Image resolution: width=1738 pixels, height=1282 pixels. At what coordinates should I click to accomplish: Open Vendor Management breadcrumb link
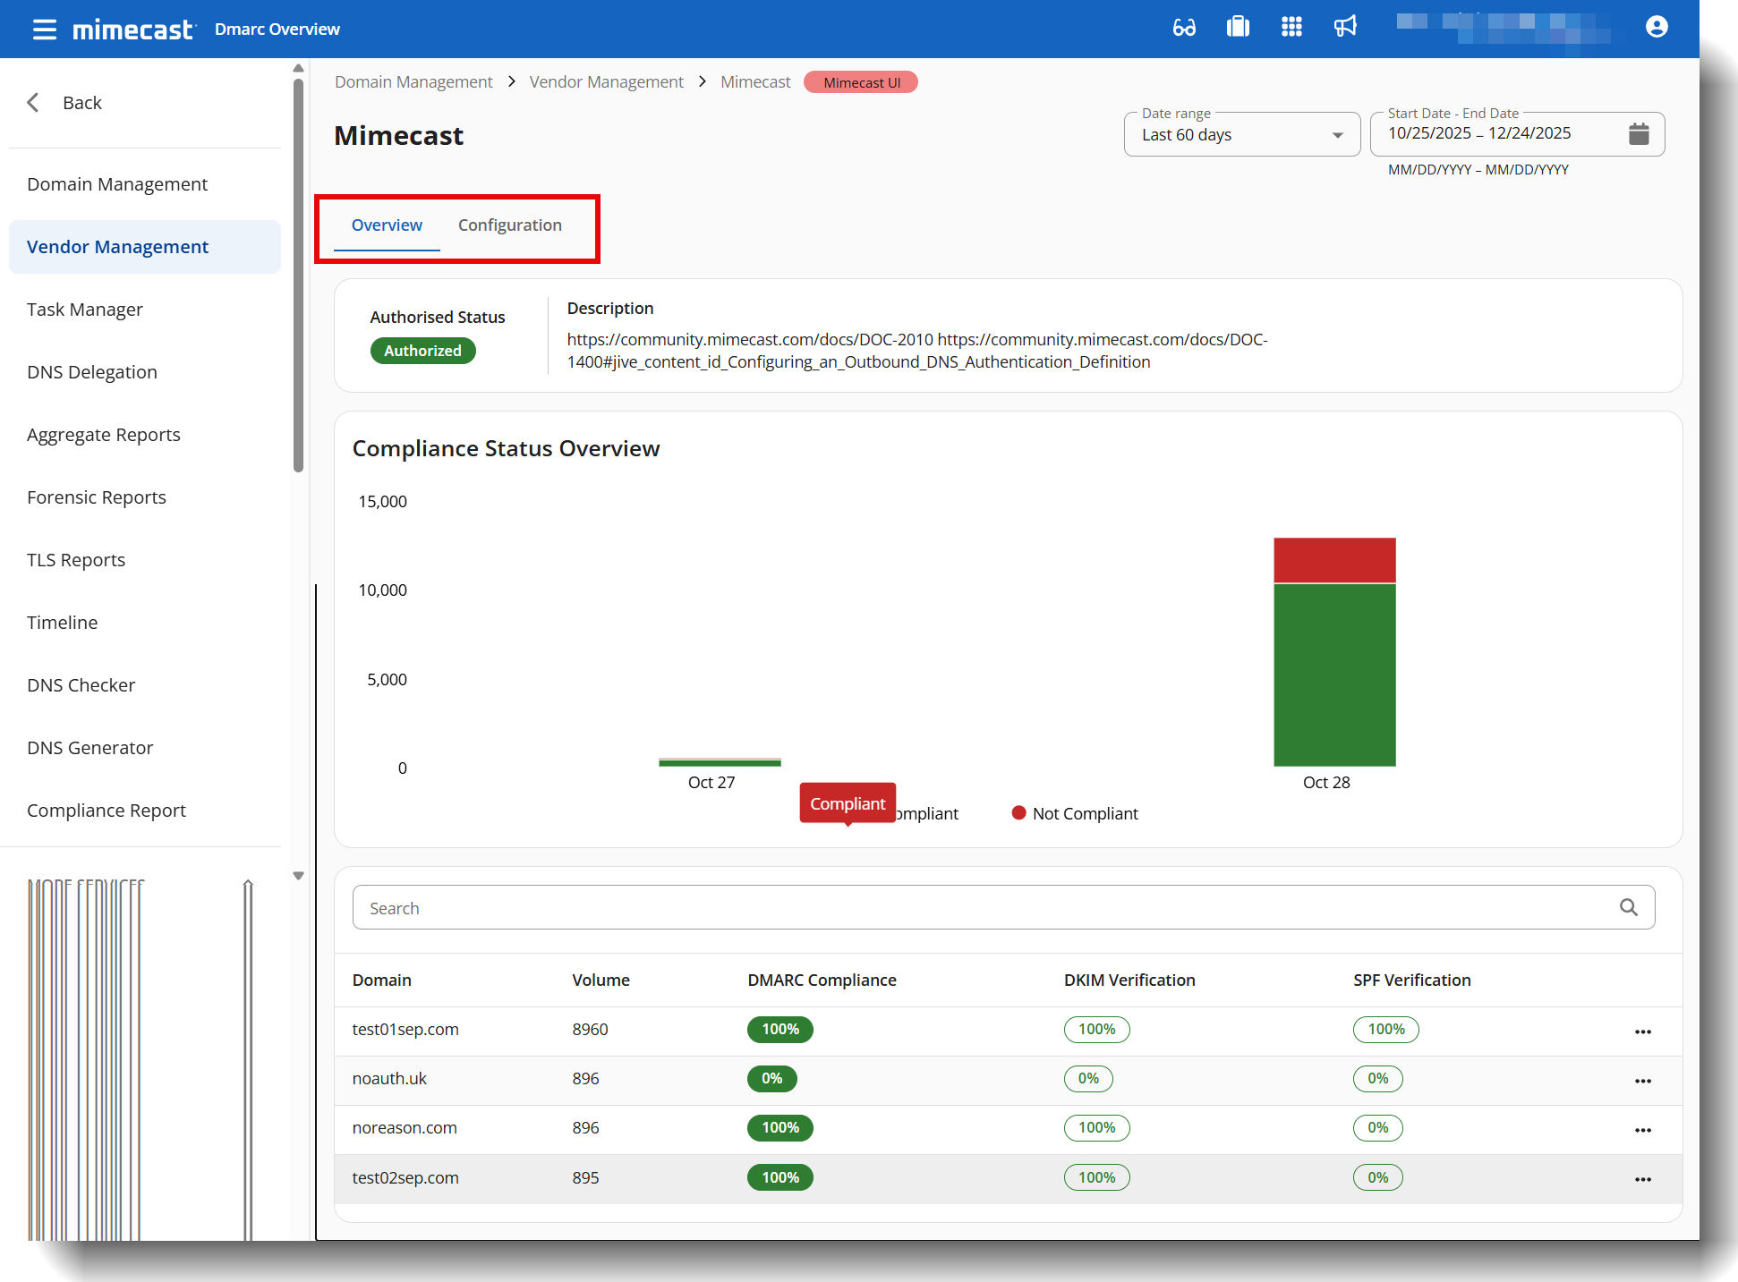click(606, 82)
